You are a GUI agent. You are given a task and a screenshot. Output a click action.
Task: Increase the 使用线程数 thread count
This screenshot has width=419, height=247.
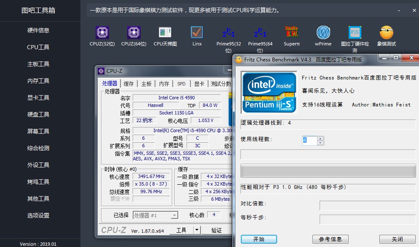(x=320, y=138)
